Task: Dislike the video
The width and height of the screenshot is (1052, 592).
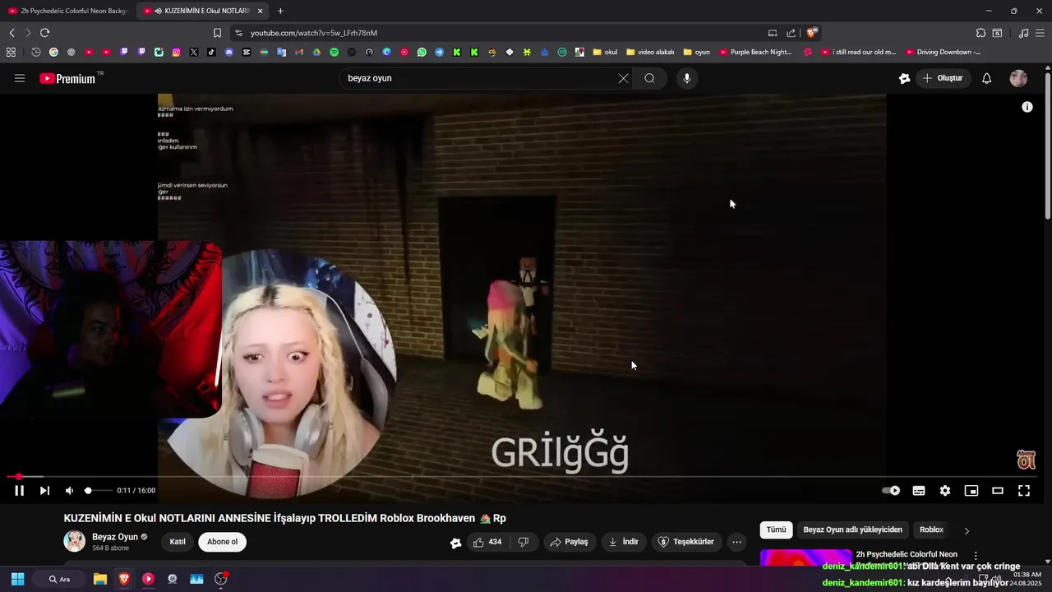Action: tap(524, 542)
